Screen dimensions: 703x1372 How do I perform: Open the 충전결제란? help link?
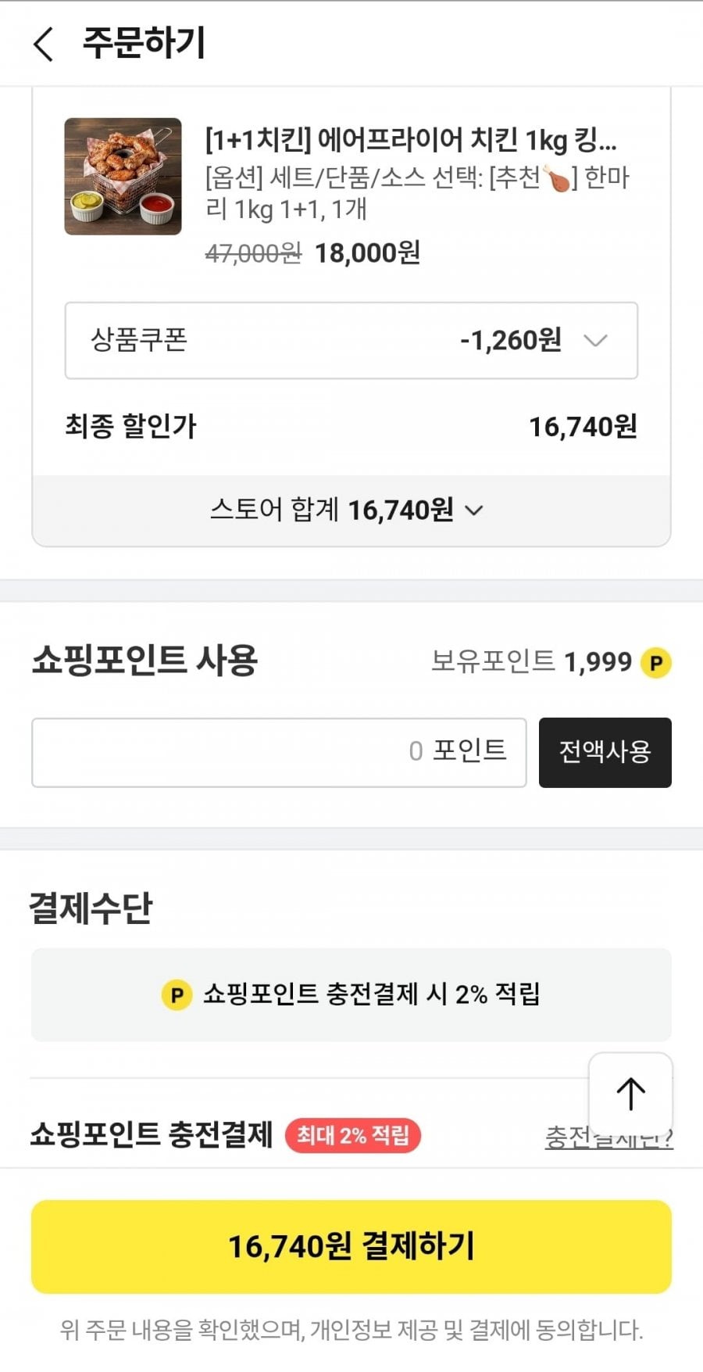[566, 1137]
